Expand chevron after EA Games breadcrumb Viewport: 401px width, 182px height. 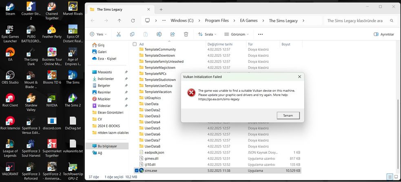click(263, 21)
